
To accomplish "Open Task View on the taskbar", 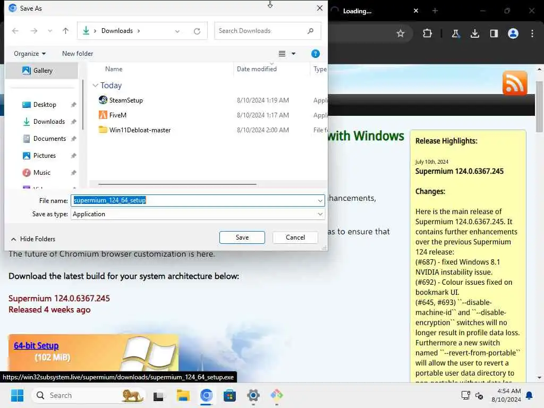I will pos(158,395).
